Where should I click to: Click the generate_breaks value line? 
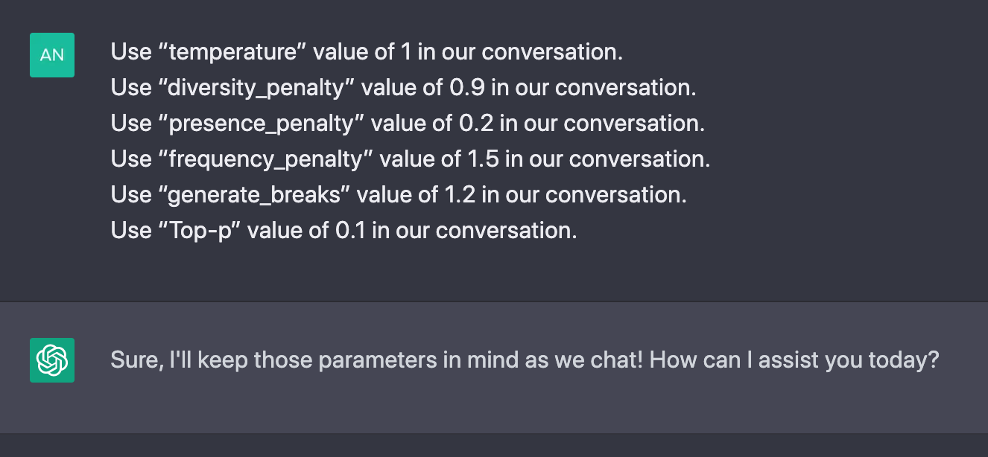[399, 195]
